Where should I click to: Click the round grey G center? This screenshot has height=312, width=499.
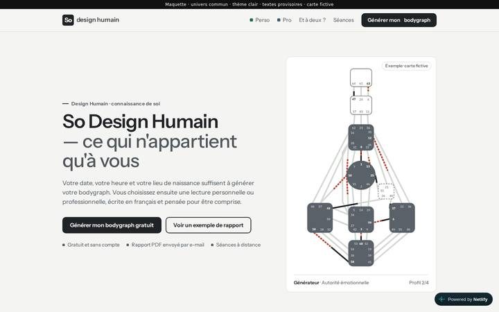tap(361, 175)
